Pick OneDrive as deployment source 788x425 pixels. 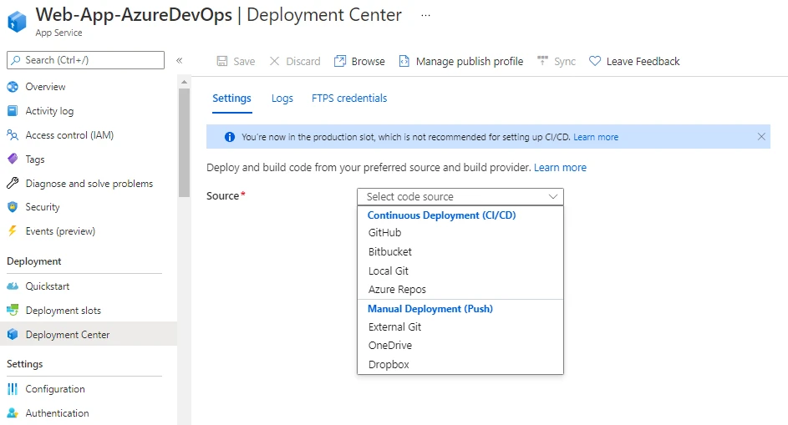coord(390,346)
